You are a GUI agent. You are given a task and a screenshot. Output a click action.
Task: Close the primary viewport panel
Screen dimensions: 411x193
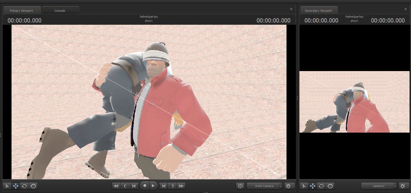pos(291,9)
